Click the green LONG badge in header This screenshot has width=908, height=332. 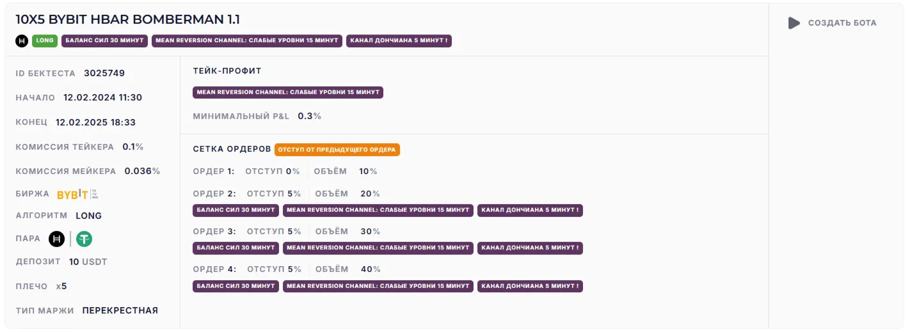click(45, 41)
